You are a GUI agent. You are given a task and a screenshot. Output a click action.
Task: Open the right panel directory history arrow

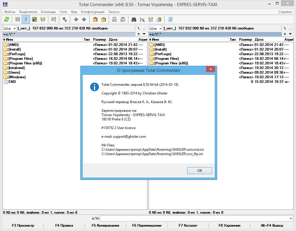290,34
